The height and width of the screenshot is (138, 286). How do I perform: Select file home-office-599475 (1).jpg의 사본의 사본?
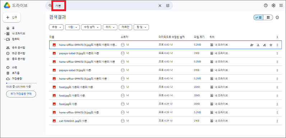[165, 78]
